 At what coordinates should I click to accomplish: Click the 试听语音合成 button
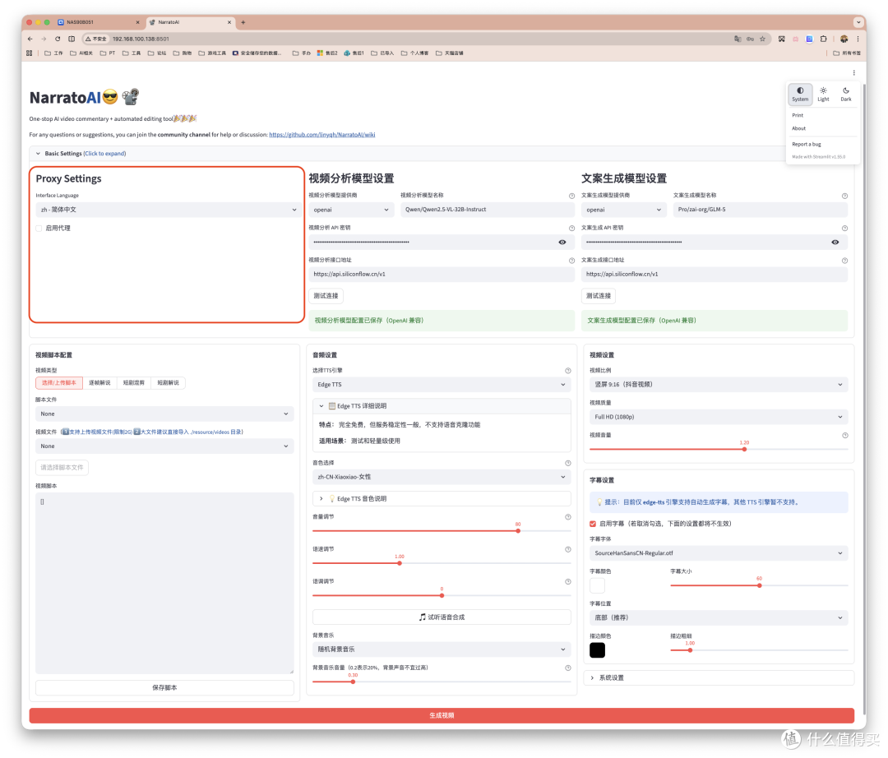pyautogui.click(x=442, y=617)
